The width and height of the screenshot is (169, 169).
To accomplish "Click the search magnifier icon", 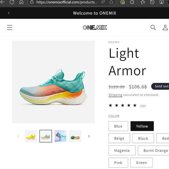I will 153,27.
